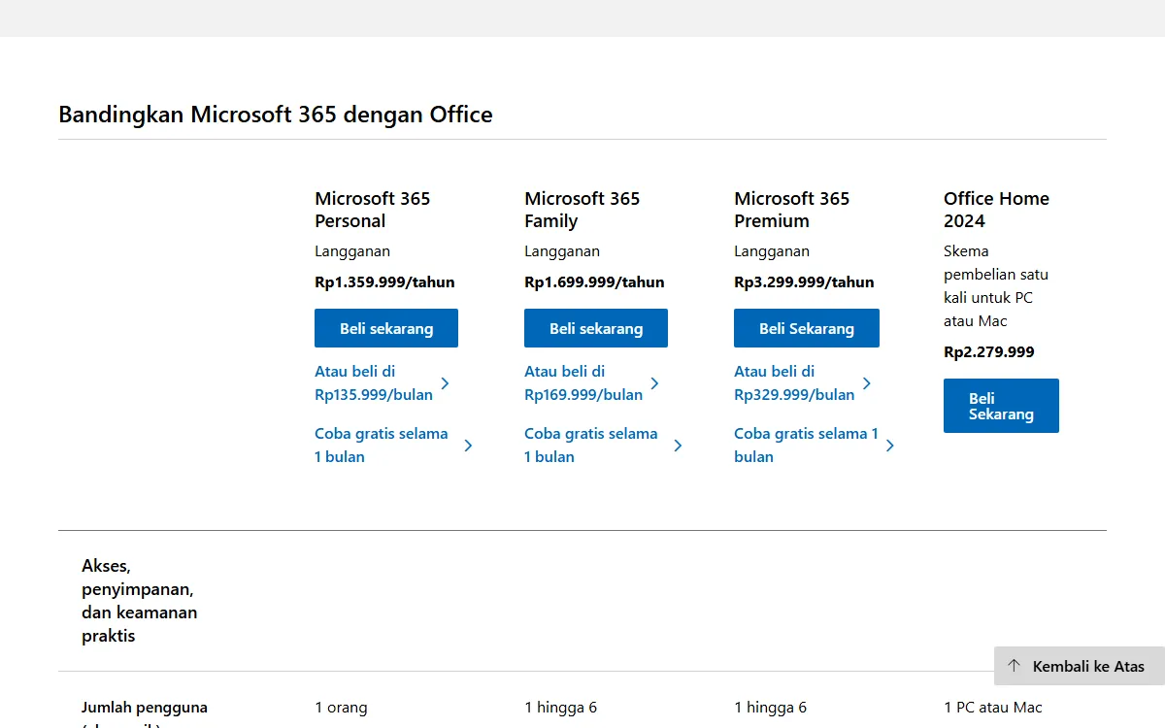
Task: Click the 1 PC atau Mac cell
Action: click(x=993, y=708)
